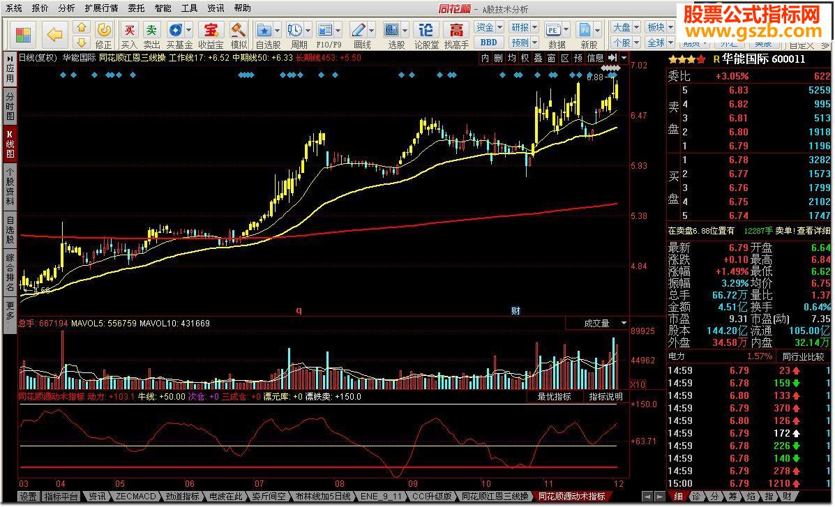835x507 pixels.
Task: Click the 设置 button at bottom left
Action: click(28, 497)
